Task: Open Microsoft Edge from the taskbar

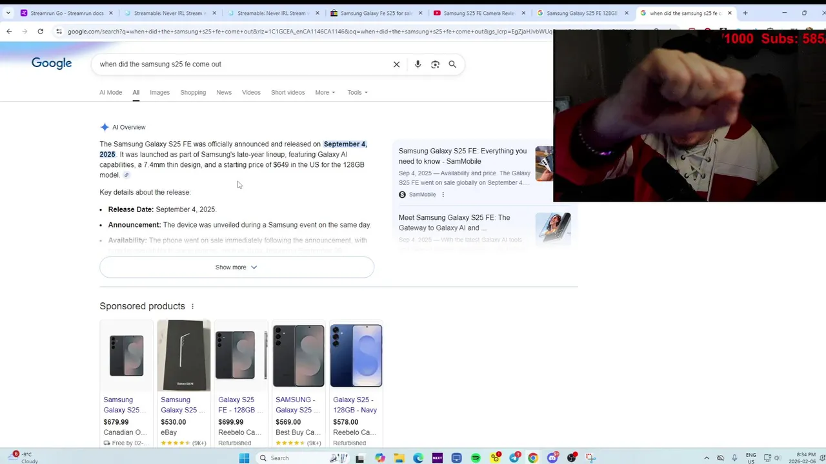Action: (418, 458)
